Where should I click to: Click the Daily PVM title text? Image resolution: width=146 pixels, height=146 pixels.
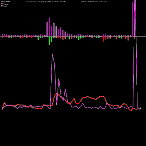point(6,2)
